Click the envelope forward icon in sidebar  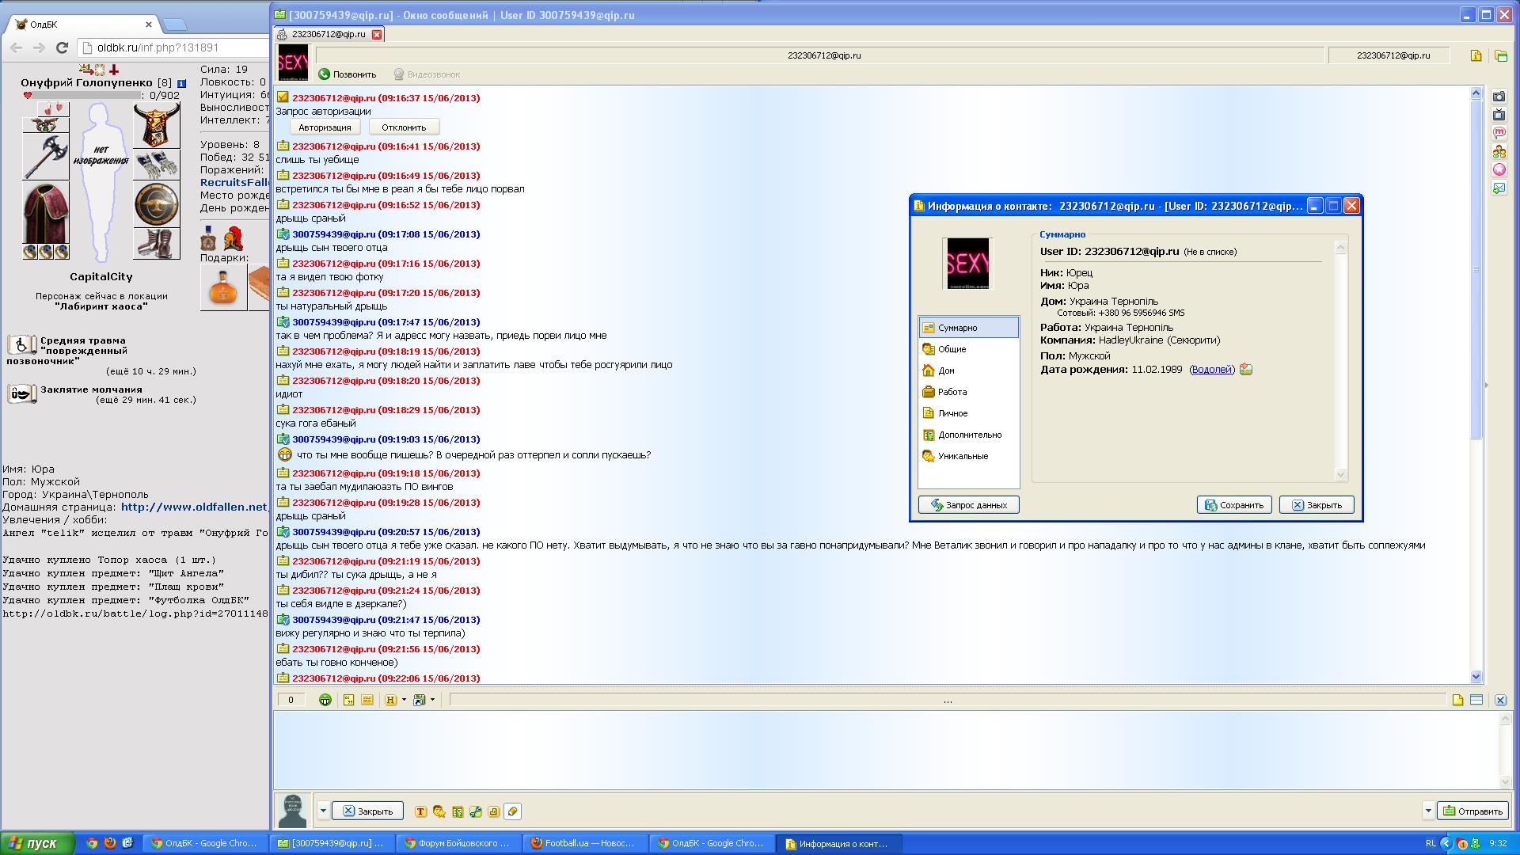[x=1499, y=188]
